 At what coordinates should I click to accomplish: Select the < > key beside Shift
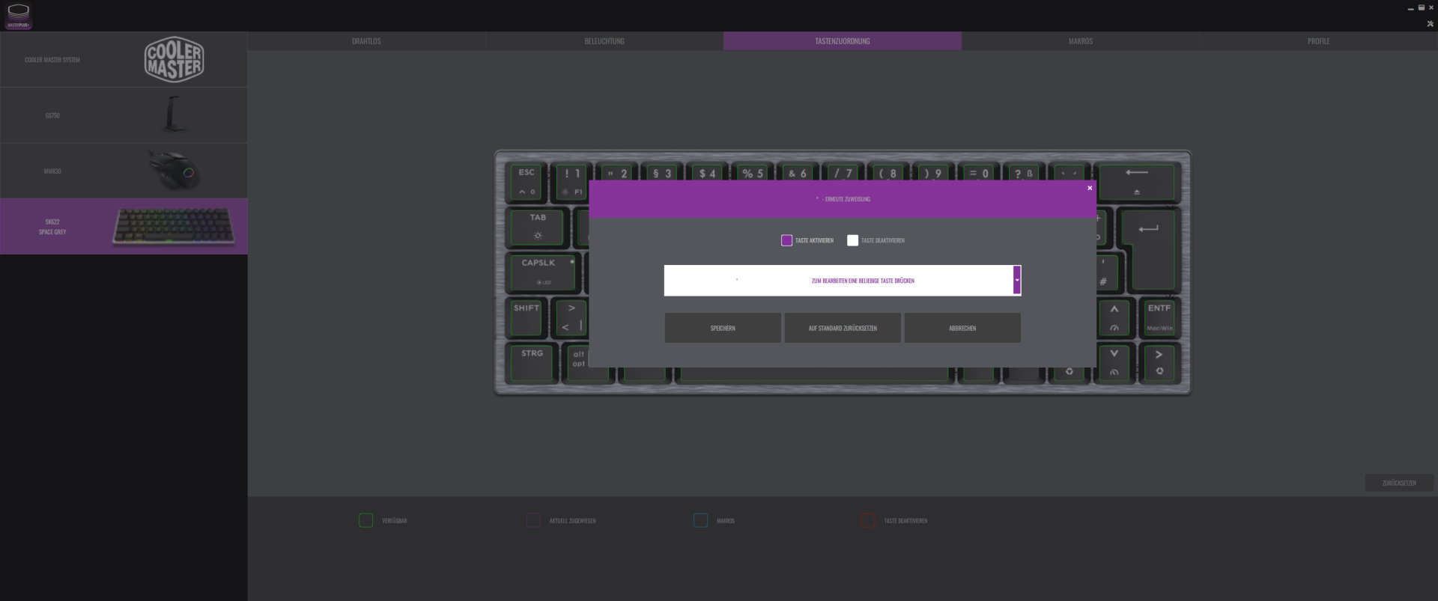pyautogui.click(x=571, y=317)
